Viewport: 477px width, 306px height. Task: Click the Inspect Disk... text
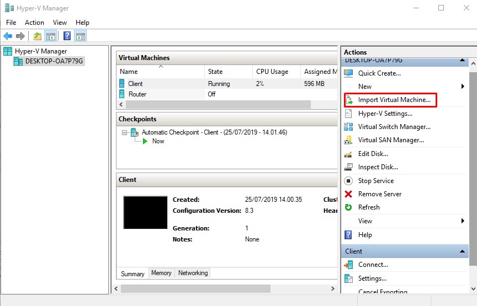378,167
